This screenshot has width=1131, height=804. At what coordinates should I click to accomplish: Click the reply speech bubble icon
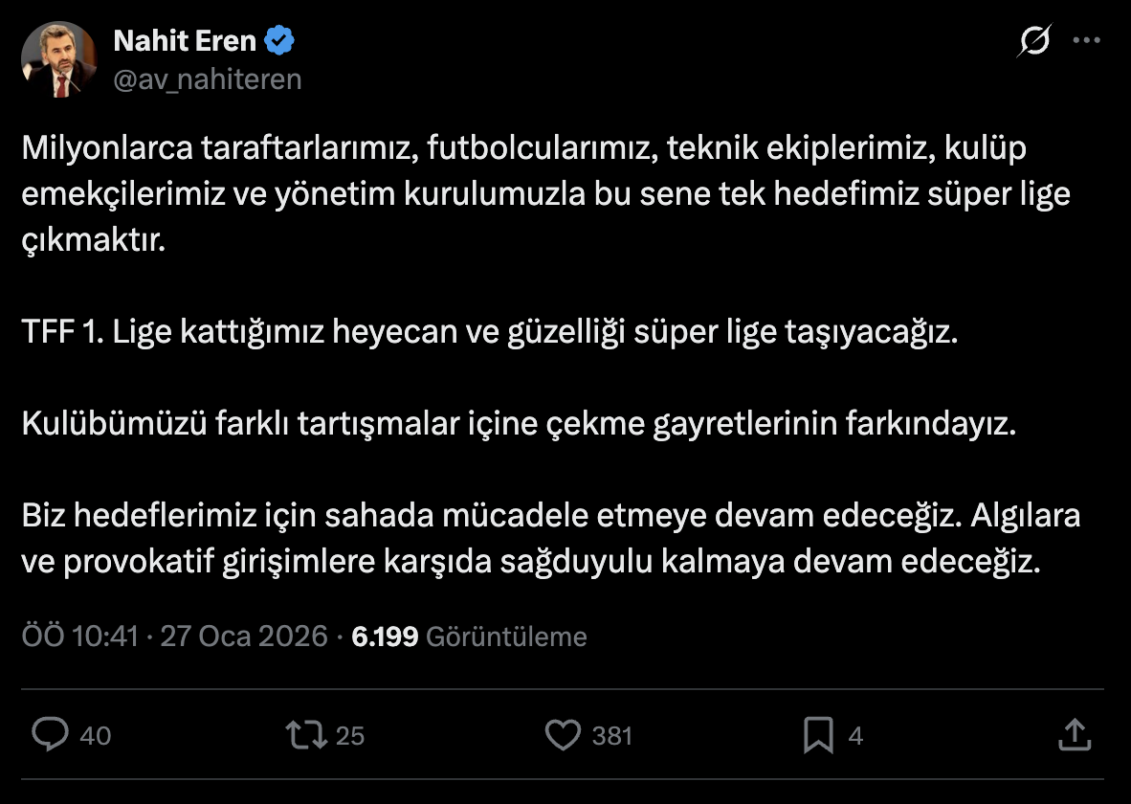coord(51,734)
